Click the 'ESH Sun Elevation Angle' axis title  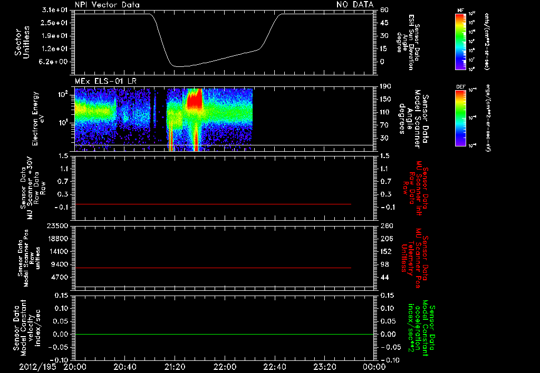pos(408,42)
